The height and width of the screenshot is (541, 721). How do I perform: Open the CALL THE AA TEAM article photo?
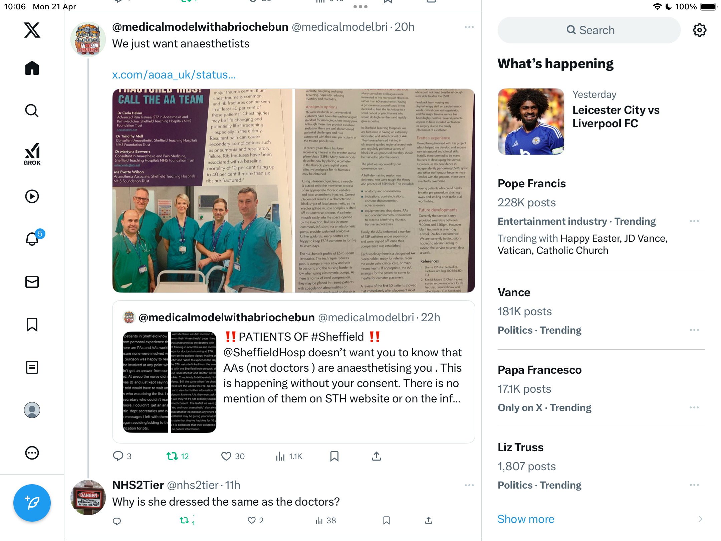[202, 190]
